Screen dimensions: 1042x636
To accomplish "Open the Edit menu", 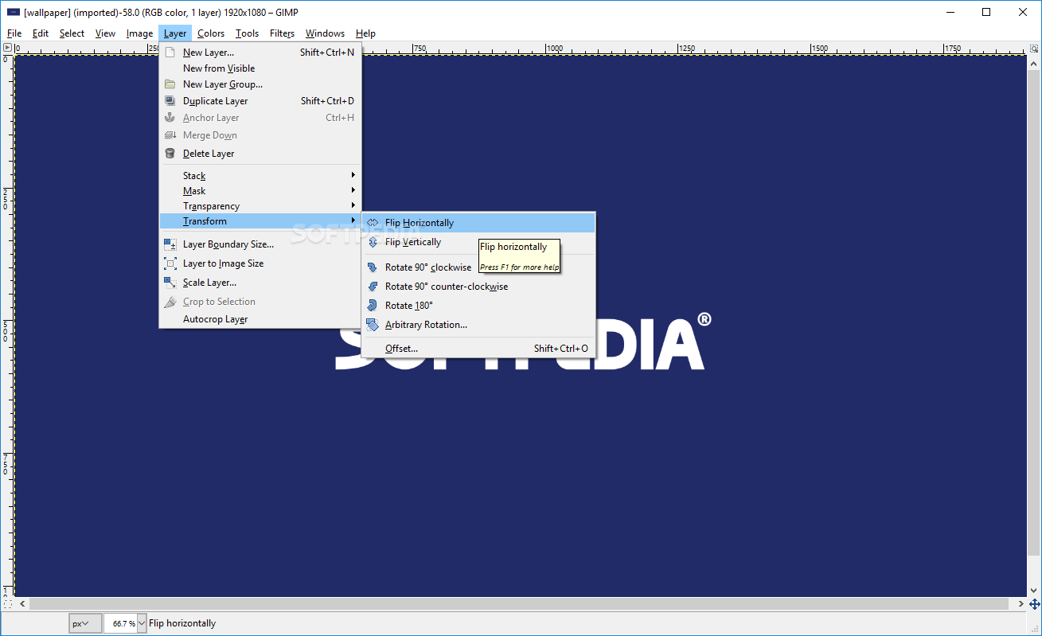I will [x=41, y=33].
